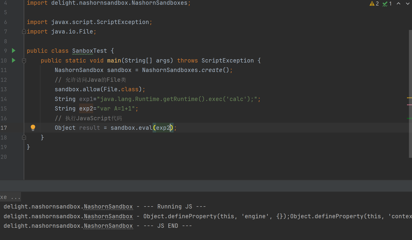Open NashornSandbox link in 'JS END' log line
412x240 pixels.
tap(108, 226)
